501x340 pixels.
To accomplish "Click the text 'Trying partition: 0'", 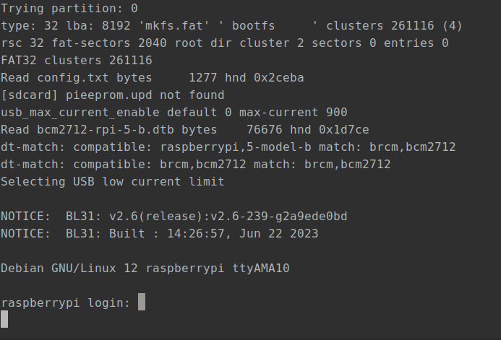I will coord(69,8).
